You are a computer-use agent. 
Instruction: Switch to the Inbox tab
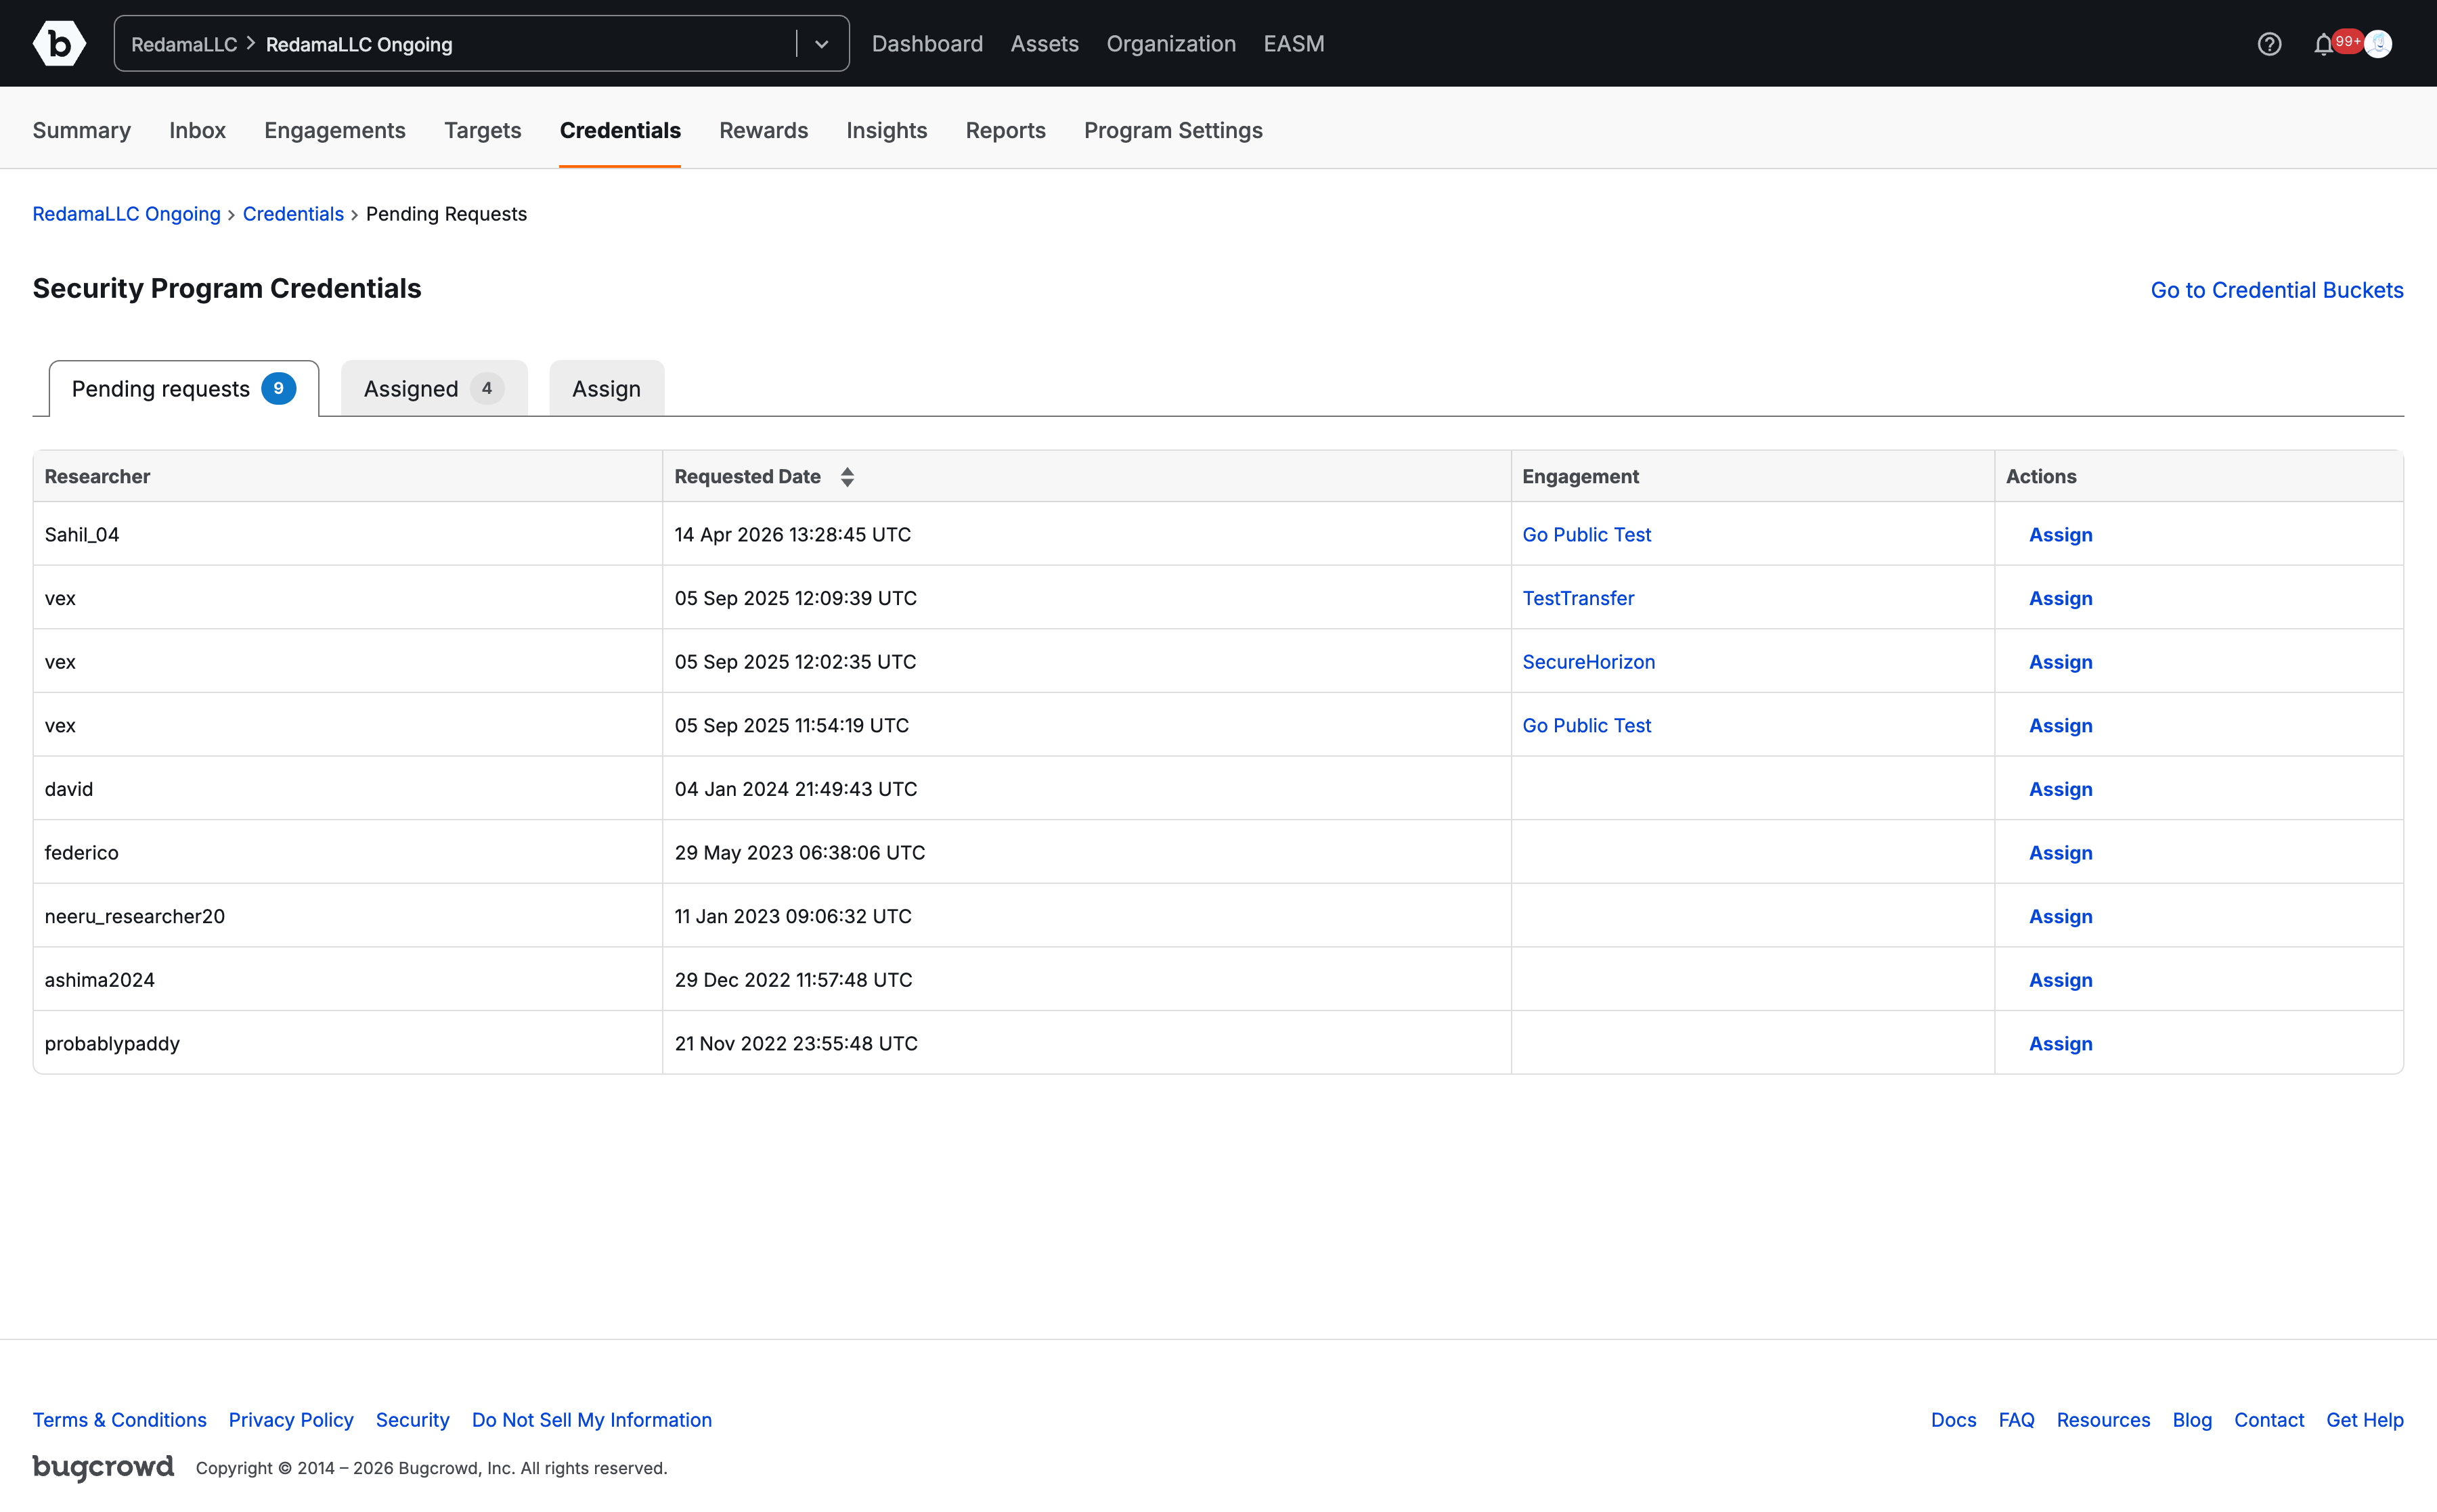pos(197,130)
